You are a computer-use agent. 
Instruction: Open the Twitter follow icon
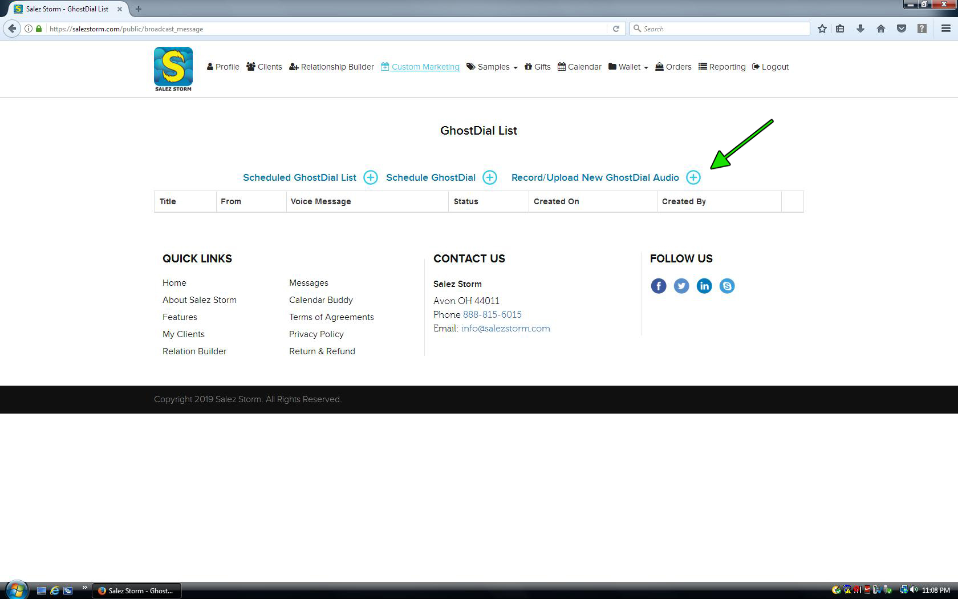coord(681,286)
